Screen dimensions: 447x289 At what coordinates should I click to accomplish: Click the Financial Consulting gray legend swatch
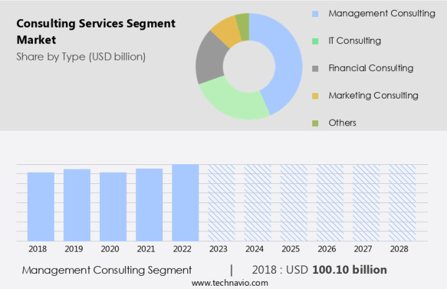316,68
